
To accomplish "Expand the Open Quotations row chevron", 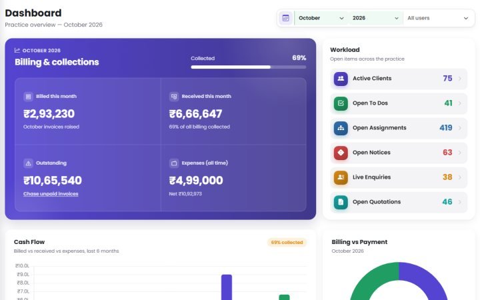I will click(460, 202).
